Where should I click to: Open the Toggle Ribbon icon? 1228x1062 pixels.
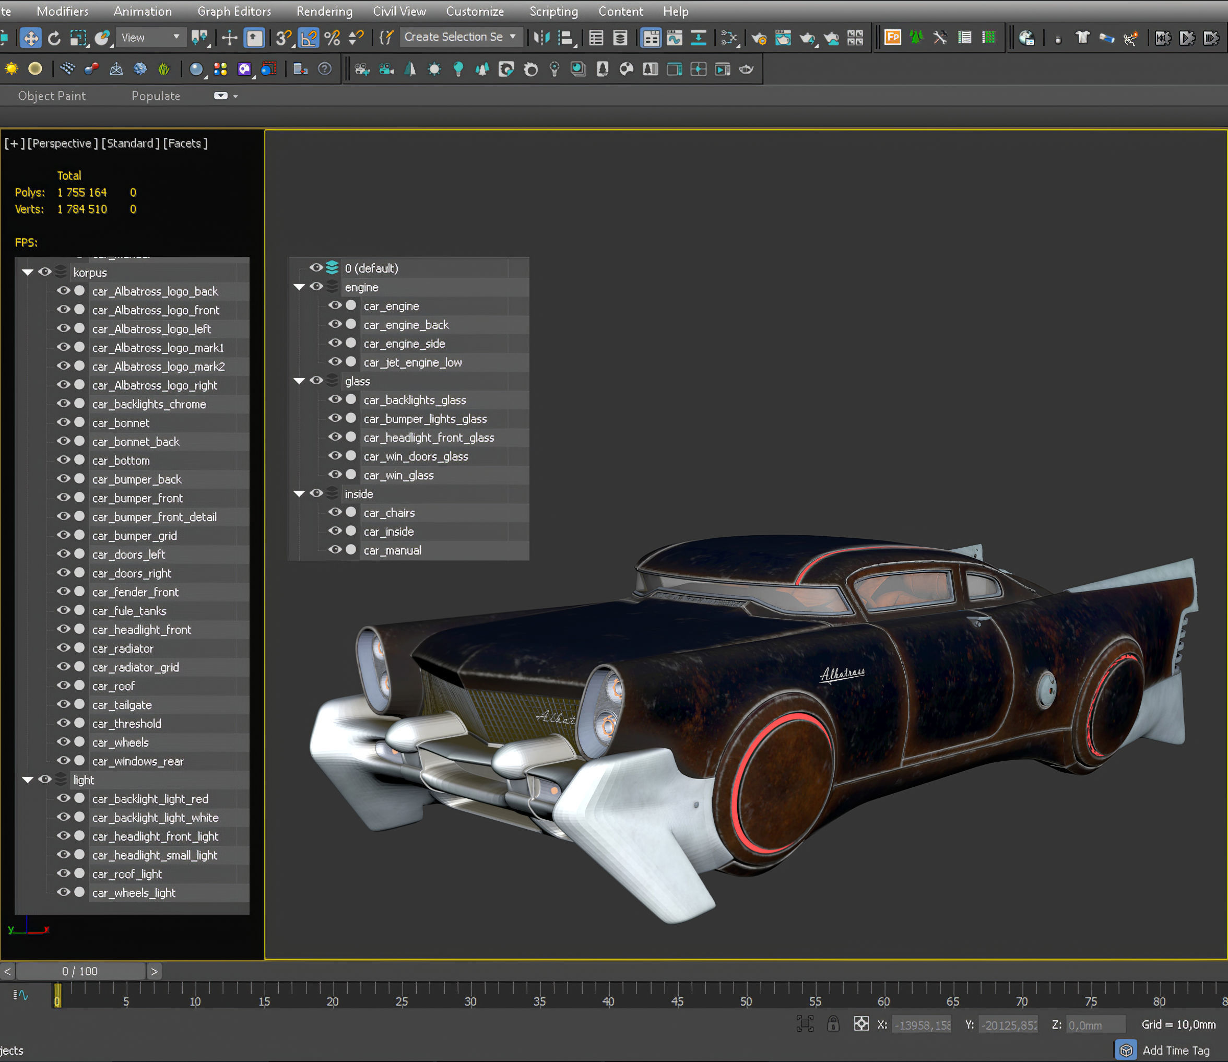[651, 39]
